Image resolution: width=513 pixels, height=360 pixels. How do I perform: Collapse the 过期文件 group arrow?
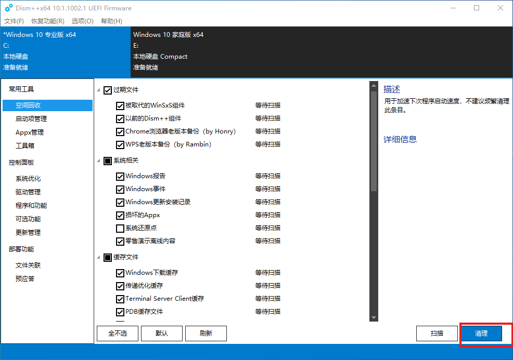[98, 90]
